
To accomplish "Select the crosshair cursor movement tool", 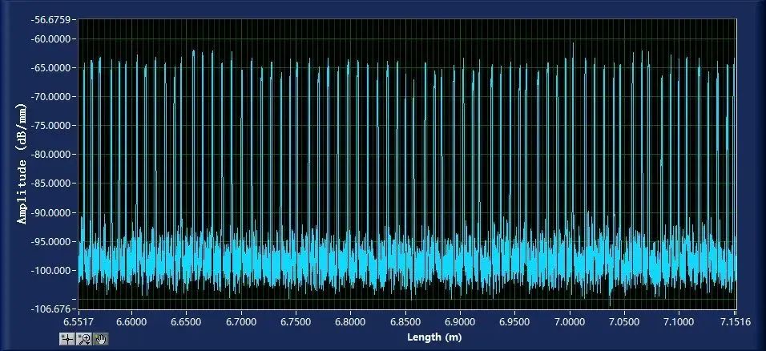I will click(67, 339).
